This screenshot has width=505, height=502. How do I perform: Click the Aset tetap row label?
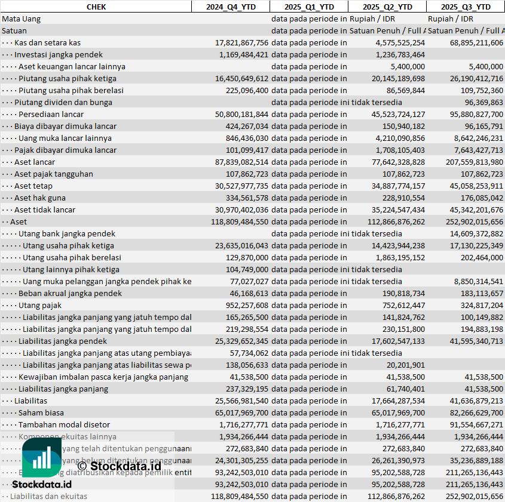33,186
